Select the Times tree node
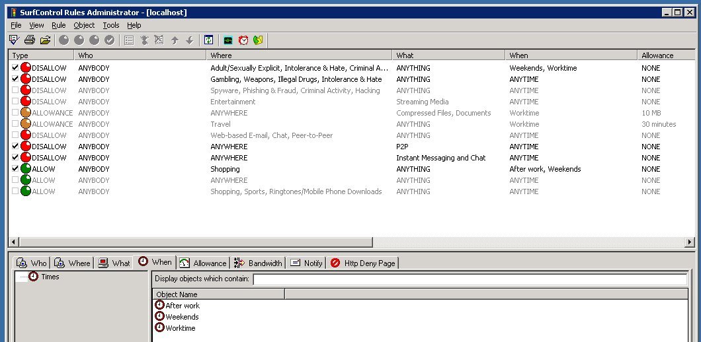The height and width of the screenshot is (342, 701). tap(50, 277)
